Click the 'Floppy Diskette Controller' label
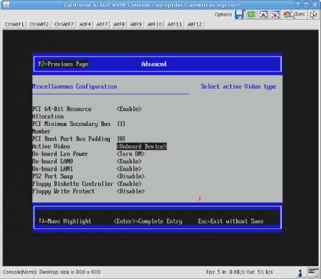This screenshot has height=279, width=321. coord(73,184)
